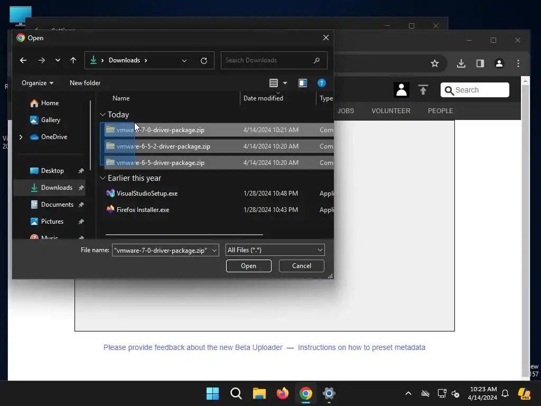The width and height of the screenshot is (541, 406).
Task: Open the PEOPLE nav tab
Action: 441,111
